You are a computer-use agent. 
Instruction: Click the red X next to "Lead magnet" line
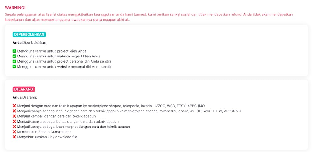click(x=14, y=127)
